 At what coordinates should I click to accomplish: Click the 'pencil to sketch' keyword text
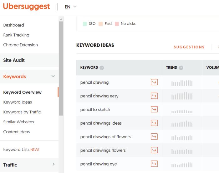(95, 110)
